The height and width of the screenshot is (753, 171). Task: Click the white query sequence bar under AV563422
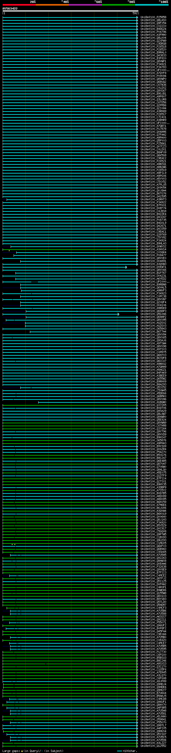71,11
